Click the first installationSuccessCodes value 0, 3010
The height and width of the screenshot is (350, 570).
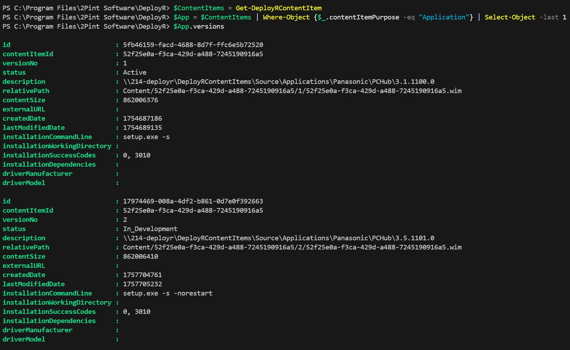click(x=137, y=155)
